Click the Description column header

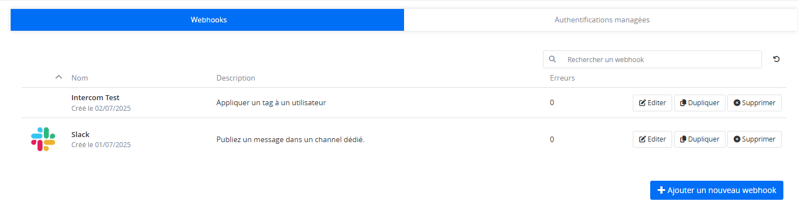[235, 78]
